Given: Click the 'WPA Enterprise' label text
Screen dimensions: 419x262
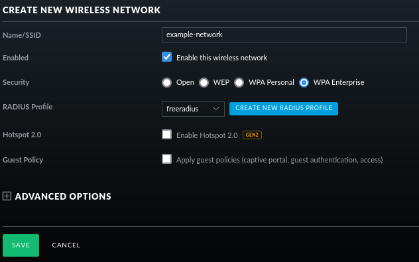Looking at the screenshot, I should pyautogui.click(x=339, y=82).
